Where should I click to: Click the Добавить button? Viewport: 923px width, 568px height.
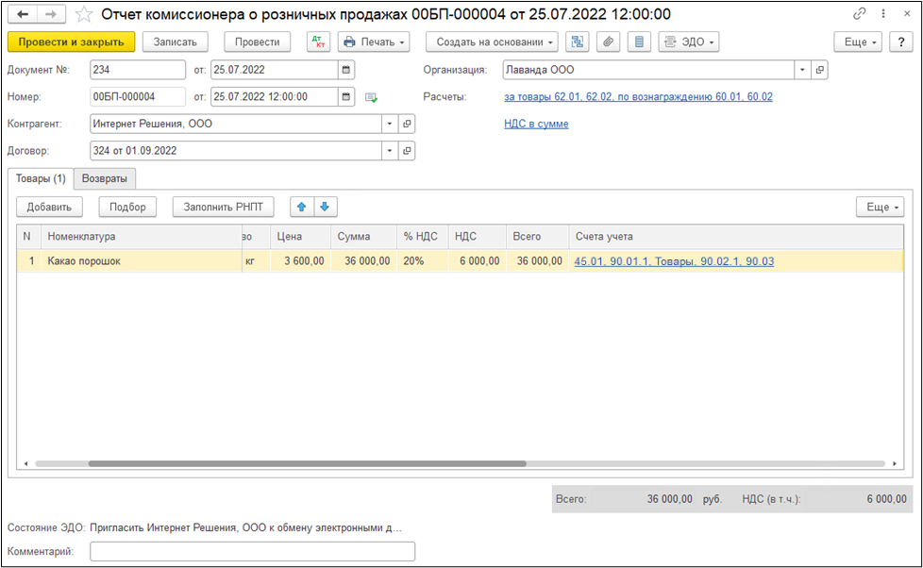(x=49, y=207)
